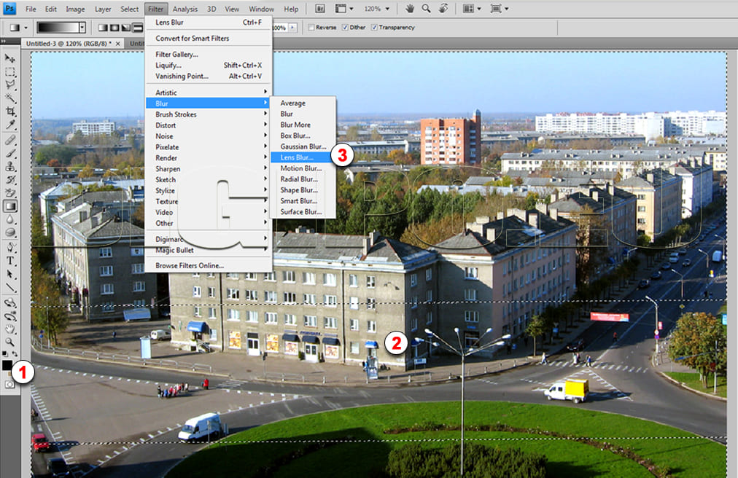Image resolution: width=738 pixels, height=478 pixels.
Task: Choose Vanishing Point... from Filter menu
Action: click(209, 76)
